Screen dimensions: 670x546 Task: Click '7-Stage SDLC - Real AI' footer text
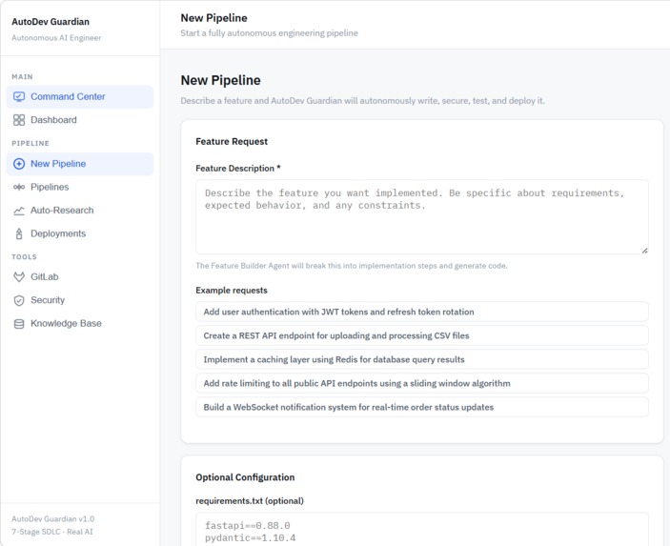coord(52,532)
